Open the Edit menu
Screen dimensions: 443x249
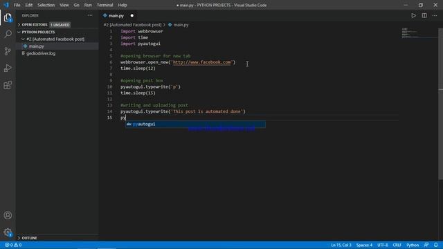(x=29, y=5)
